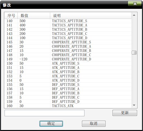Image resolution: width=143 pixels, height=131 pixels.
Task: Sort by the 序号 column header
Action: (x=11, y=16)
